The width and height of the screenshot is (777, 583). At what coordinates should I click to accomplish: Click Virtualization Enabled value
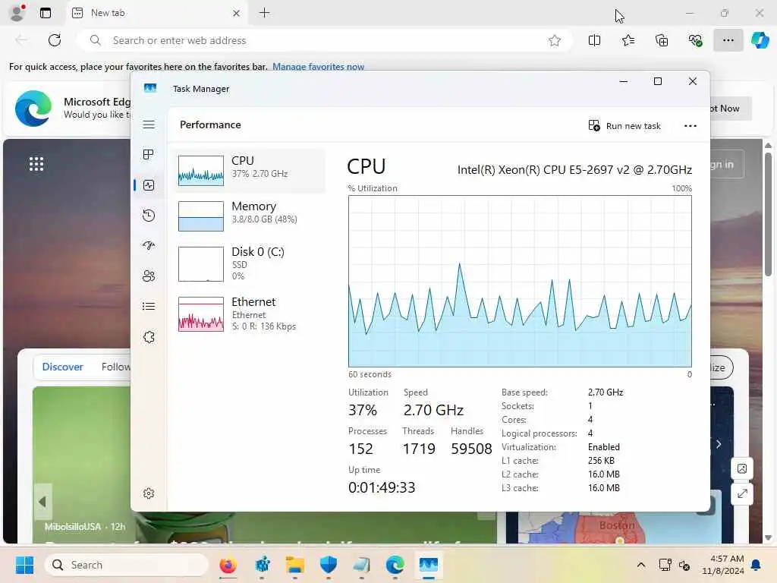click(x=603, y=446)
